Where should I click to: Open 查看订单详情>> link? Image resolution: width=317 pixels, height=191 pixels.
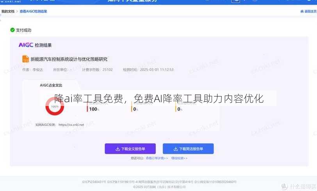click(x=157, y=158)
